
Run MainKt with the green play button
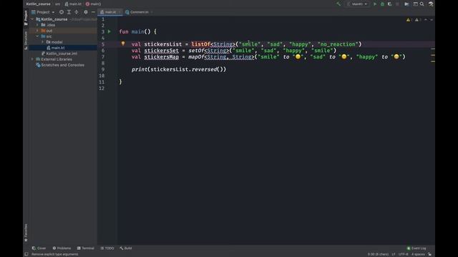[375, 4]
